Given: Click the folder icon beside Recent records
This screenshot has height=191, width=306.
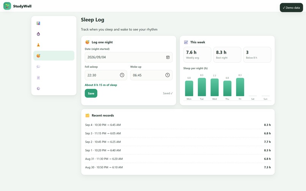Looking at the screenshot, I should 87,115.
